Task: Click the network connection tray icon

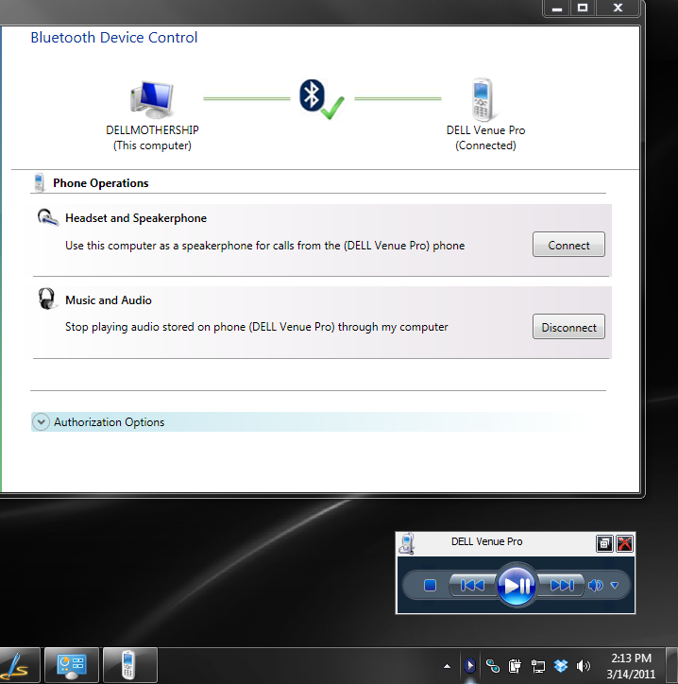Action: point(538,666)
